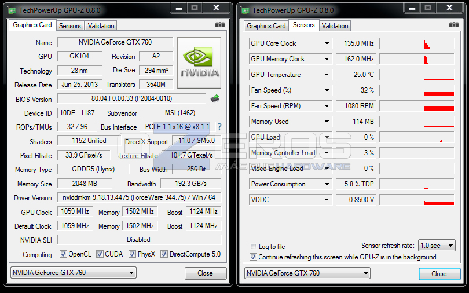
Task: Open the GPU Memory Clock sensor dropdown
Action: (327, 59)
